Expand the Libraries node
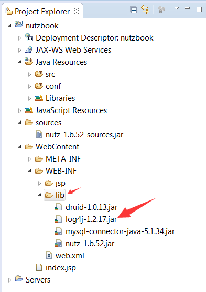This screenshot has width=206, height=292. (x=29, y=98)
